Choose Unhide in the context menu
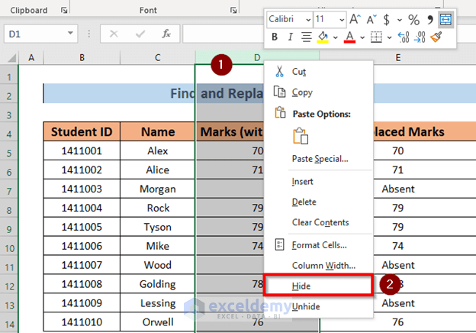The image size is (476, 333). pyautogui.click(x=306, y=305)
